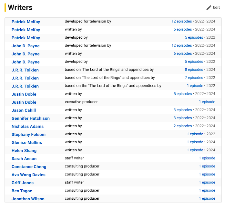View Gennifer Hutchison's 3 episodes
225x209 pixels.
183,118
